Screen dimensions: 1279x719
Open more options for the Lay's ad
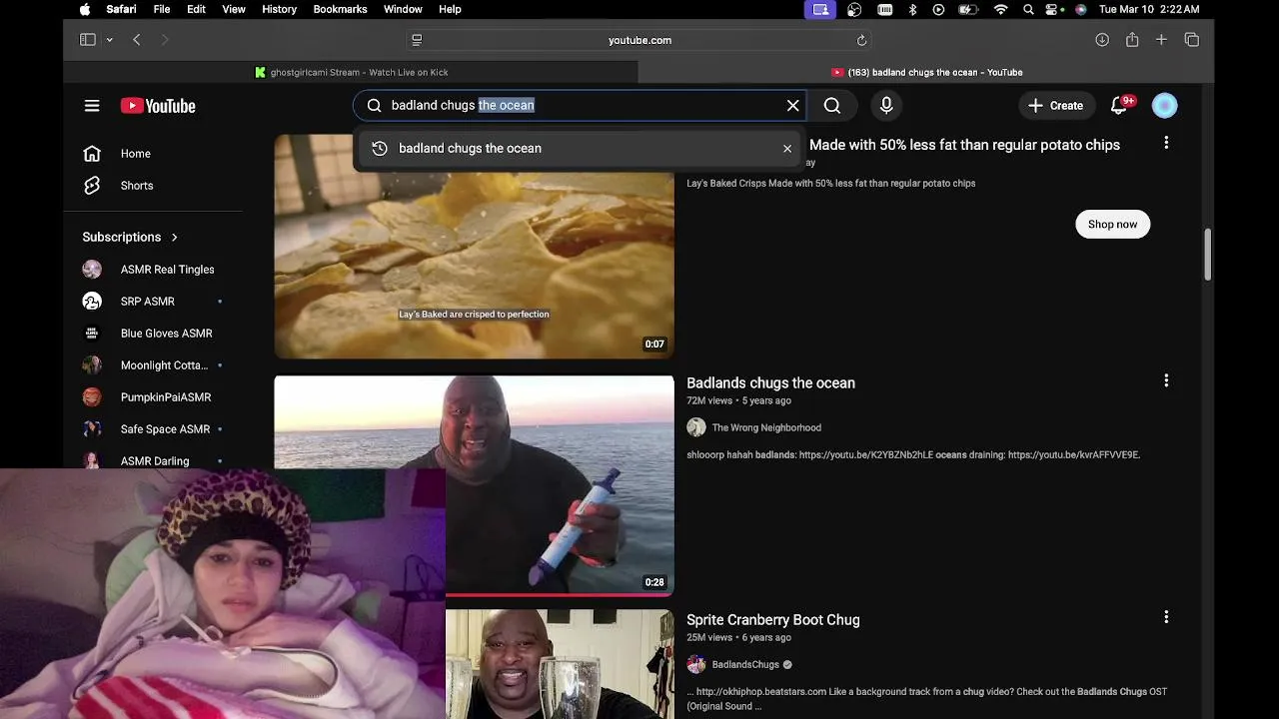point(1166,143)
